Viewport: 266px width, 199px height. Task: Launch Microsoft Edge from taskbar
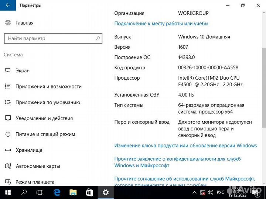pos(57,192)
